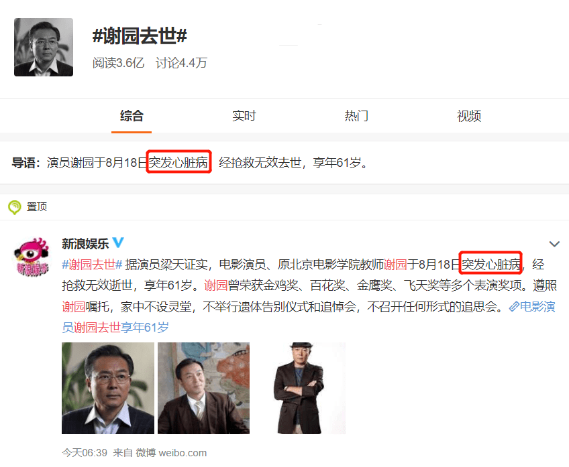Click the blue V verified badge
The height and width of the screenshot is (467, 569).
tap(118, 243)
